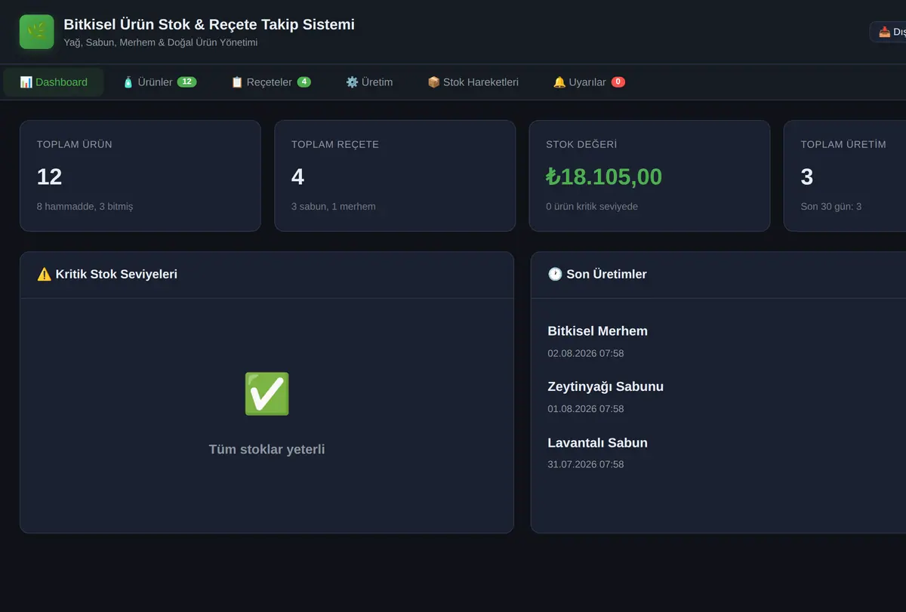This screenshot has width=906, height=612.
Task: Click the ₺18.105,00 stock value
Action: point(604,177)
